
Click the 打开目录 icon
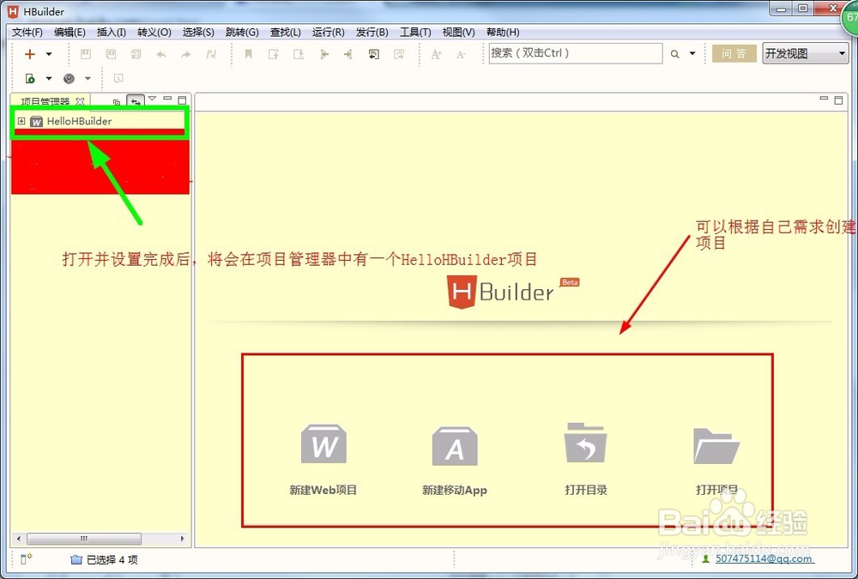586,444
